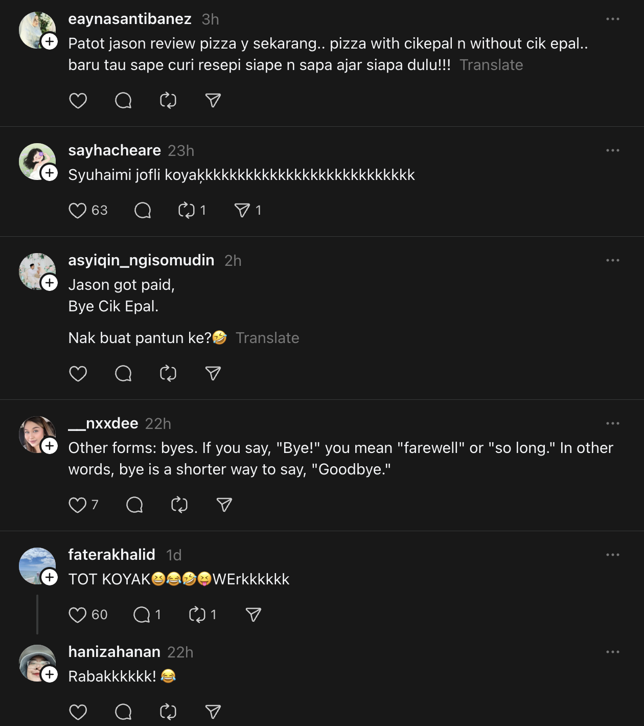Repost faterakhalid's post with 1 repost
The height and width of the screenshot is (726, 644).
click(197, 615)
